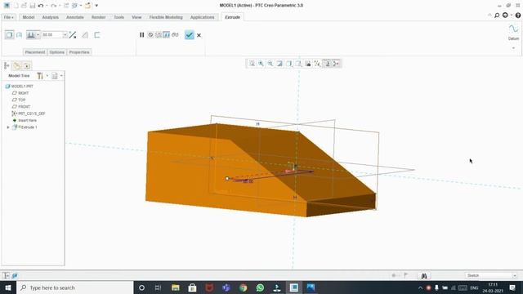Click Undo in quick access toolbar
This screenshot has height=294, width=523.
(x=41, y=6)
